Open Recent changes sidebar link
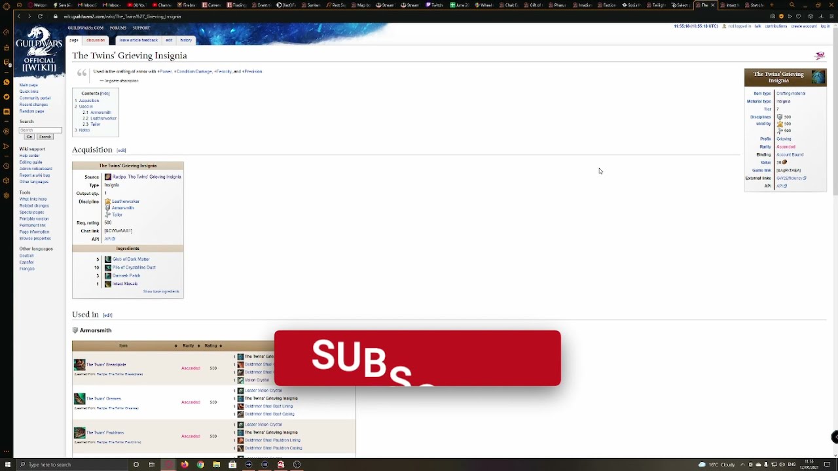The image size is (838, 471). [33, 105]
